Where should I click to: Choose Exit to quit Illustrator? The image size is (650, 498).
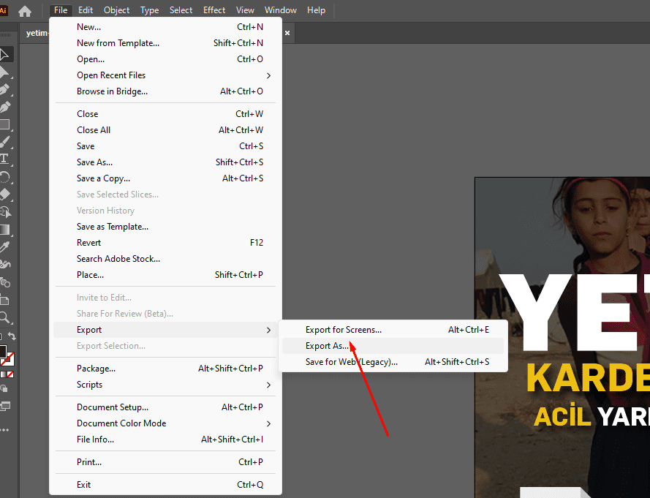coord(165,485)
